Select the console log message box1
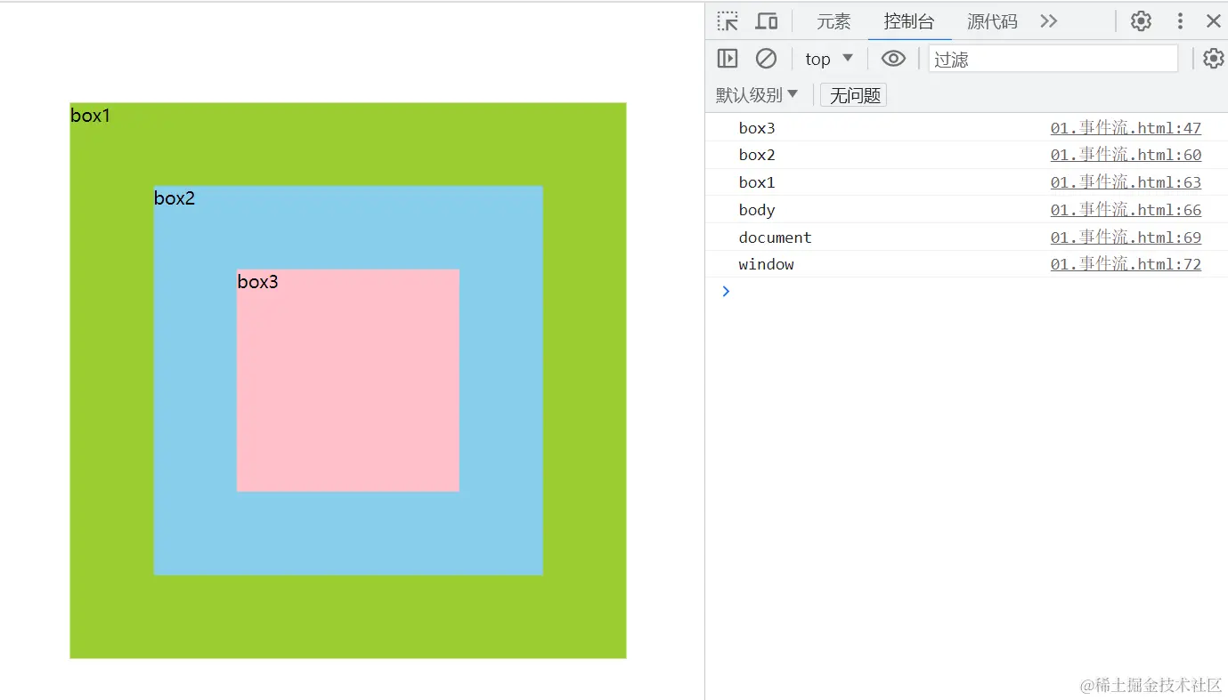Screen dimensions: 1228x700 tap(757, 182)
